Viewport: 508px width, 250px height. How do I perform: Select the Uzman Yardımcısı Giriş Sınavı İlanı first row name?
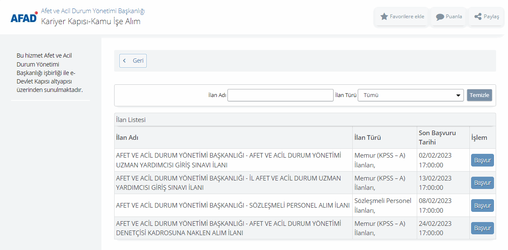tap(228, 160)
